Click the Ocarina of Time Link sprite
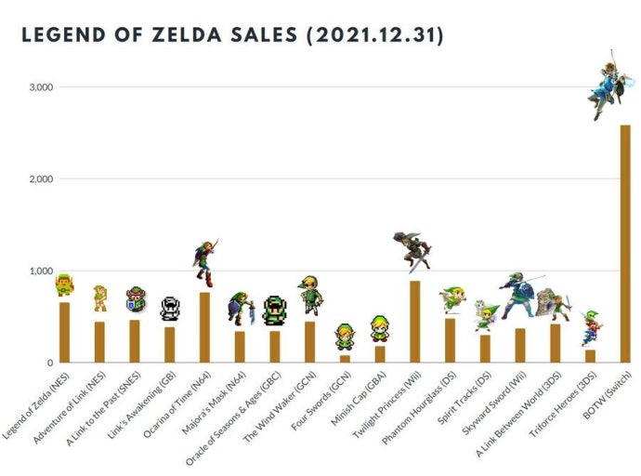 click(x=204, y=261)
